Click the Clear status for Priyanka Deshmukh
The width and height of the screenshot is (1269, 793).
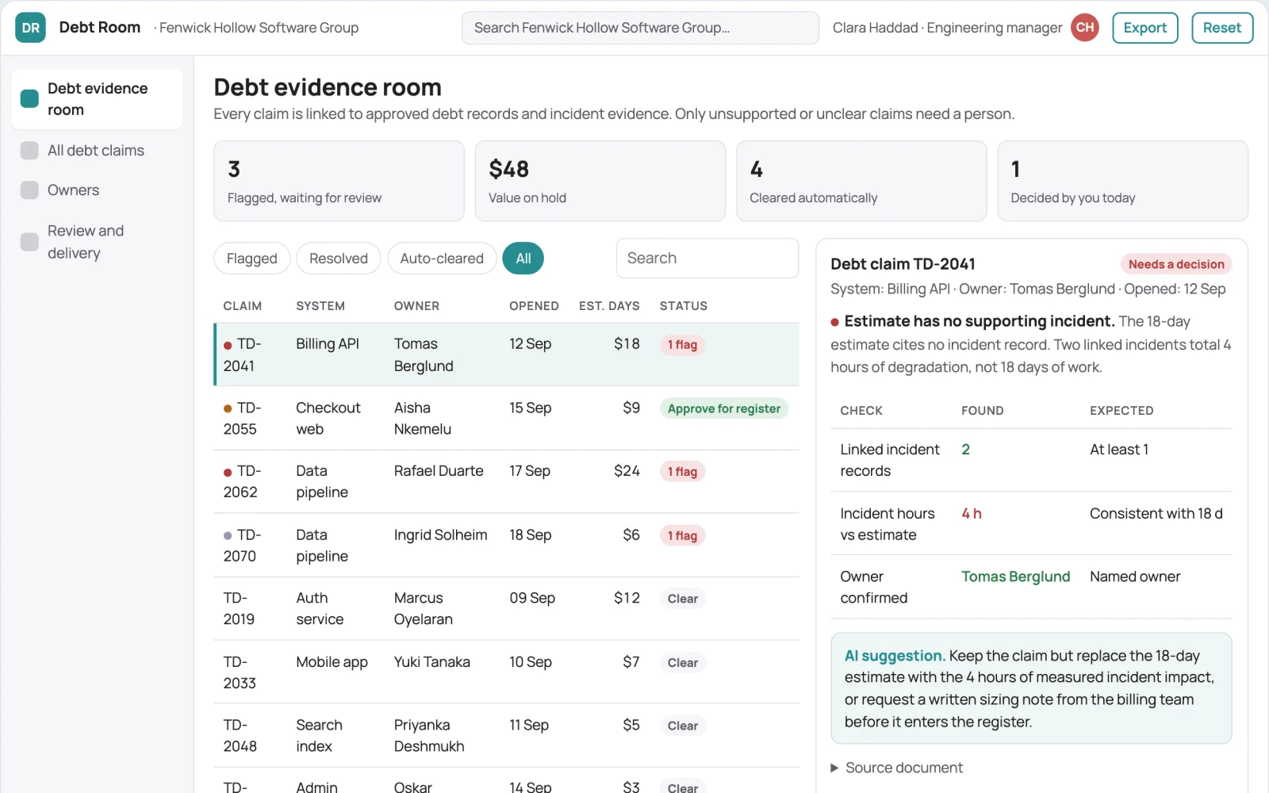click(683, 726)
